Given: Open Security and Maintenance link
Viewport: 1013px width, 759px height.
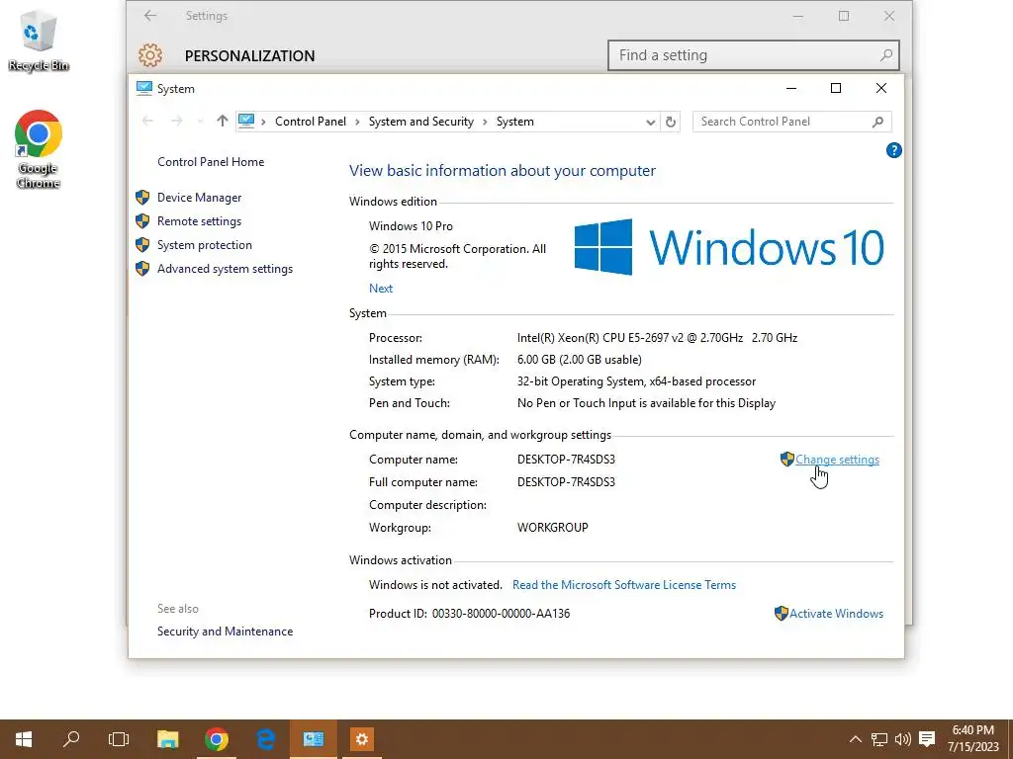Looking at the screenshot, I should pos(225,632).
